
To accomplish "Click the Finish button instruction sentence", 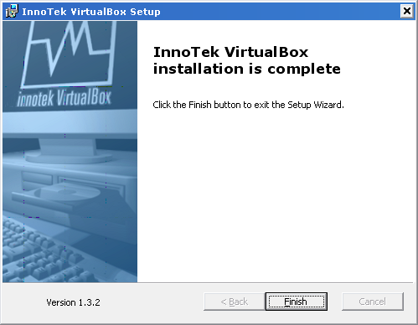I will point(248,105).
